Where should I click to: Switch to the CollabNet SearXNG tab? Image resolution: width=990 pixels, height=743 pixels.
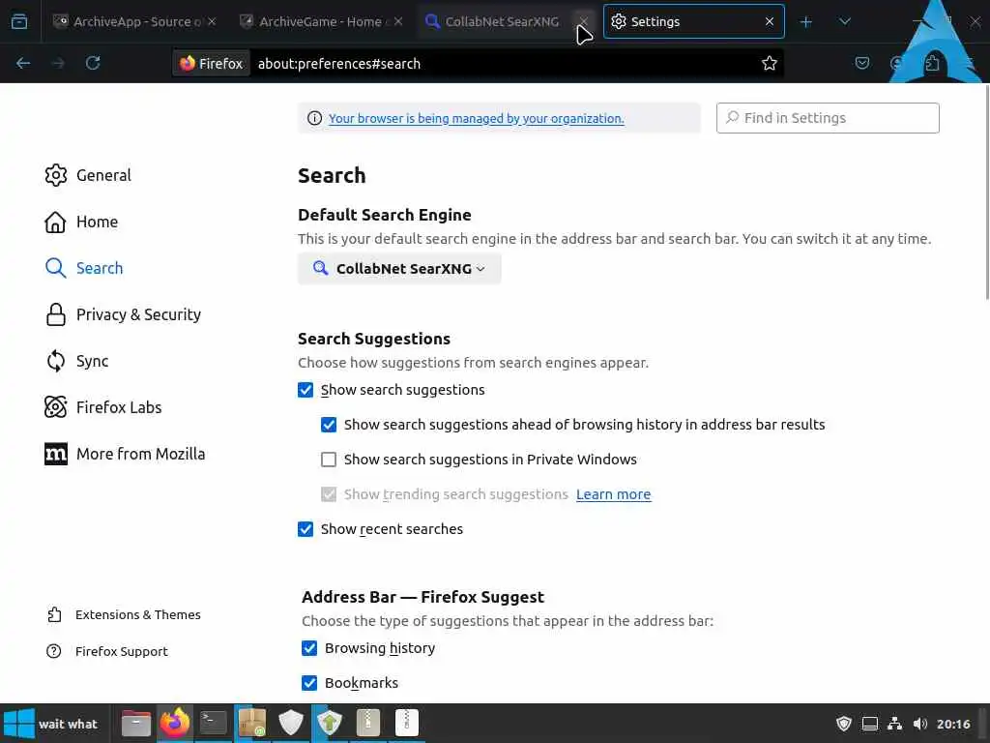point(502,21)
